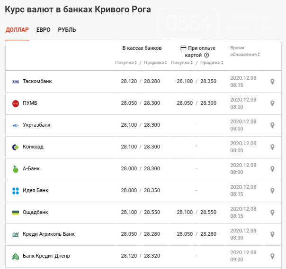This screenshot has width=286, height=269.
Task: Click the location pin in ПУМБ row
Action: click(x=272, y=103)
